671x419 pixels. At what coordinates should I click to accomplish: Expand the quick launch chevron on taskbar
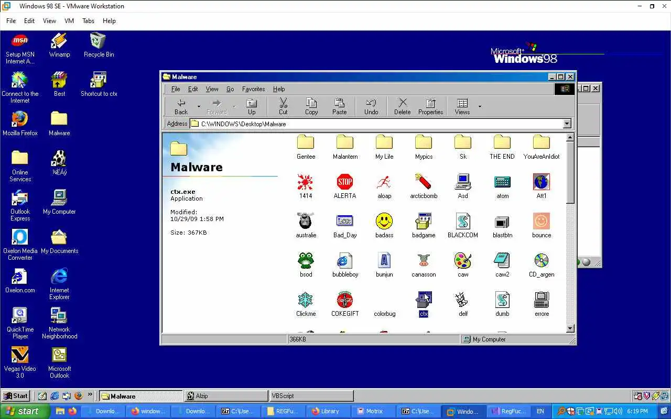pos(90,395)
